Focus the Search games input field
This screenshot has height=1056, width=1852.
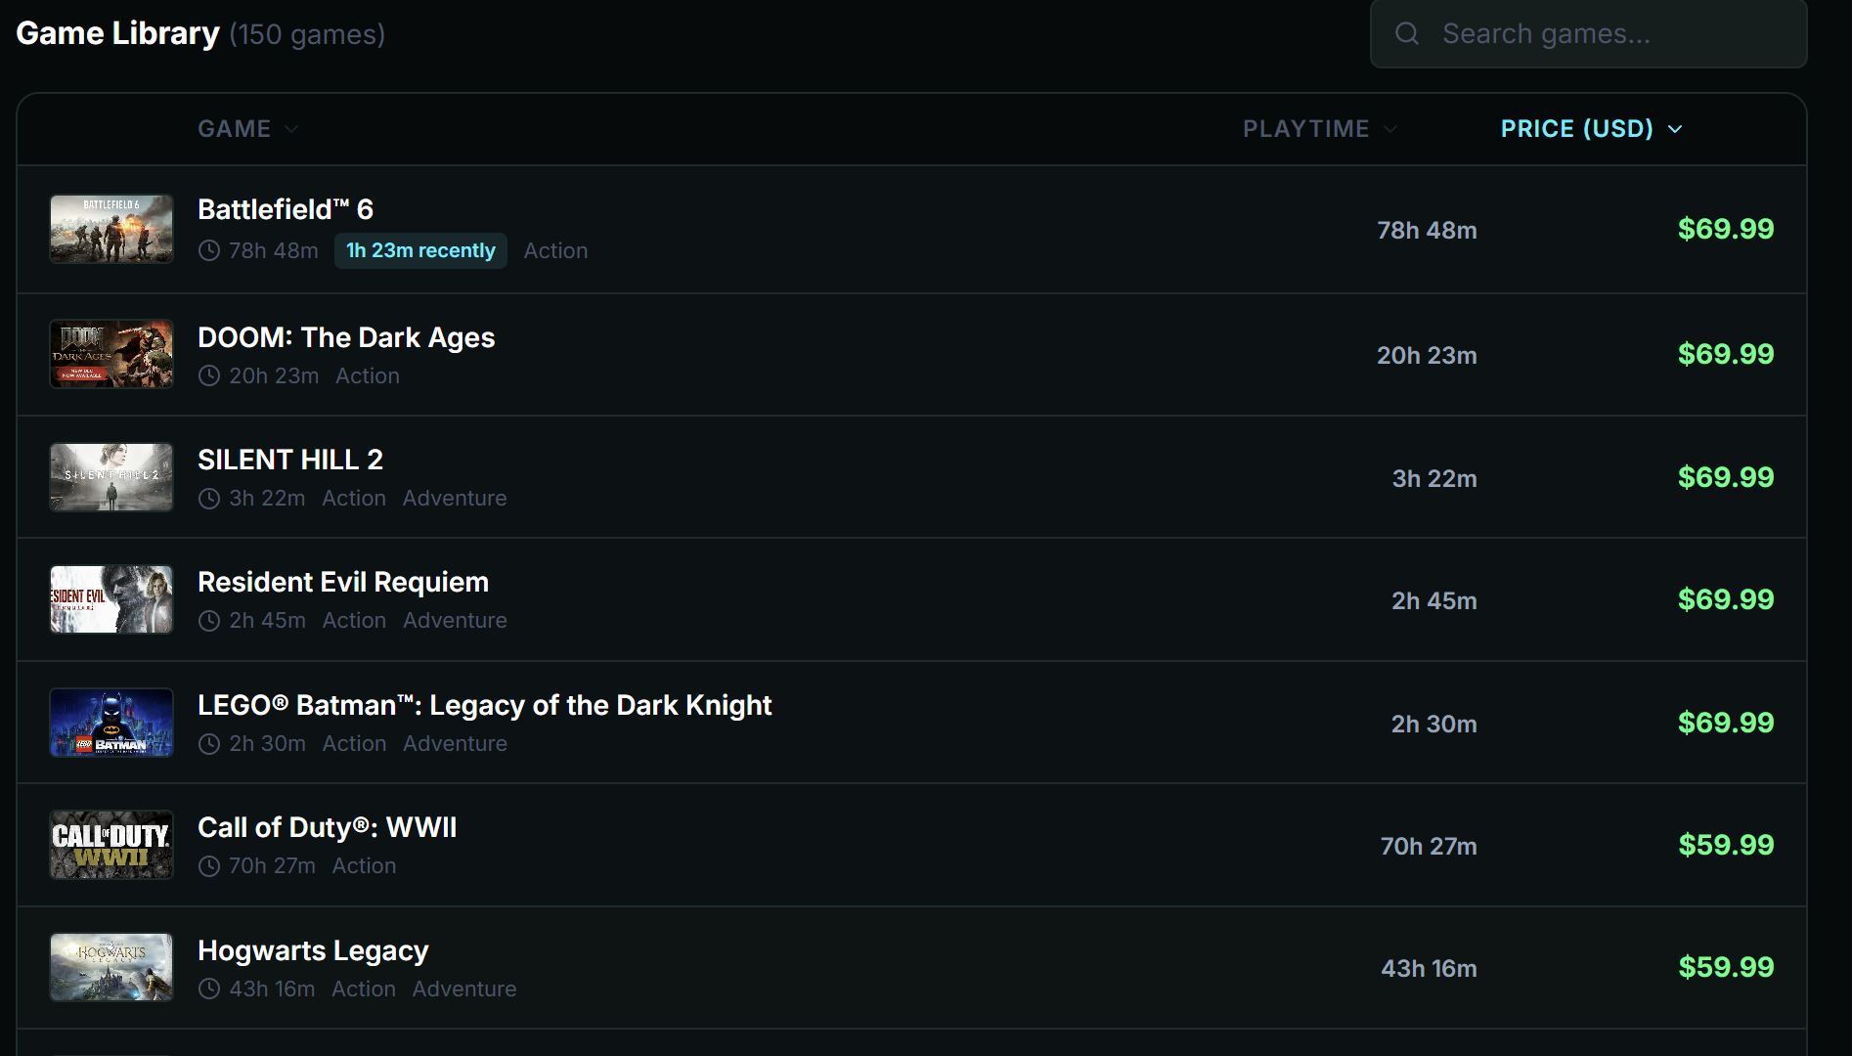click(x=1588, y=34)
